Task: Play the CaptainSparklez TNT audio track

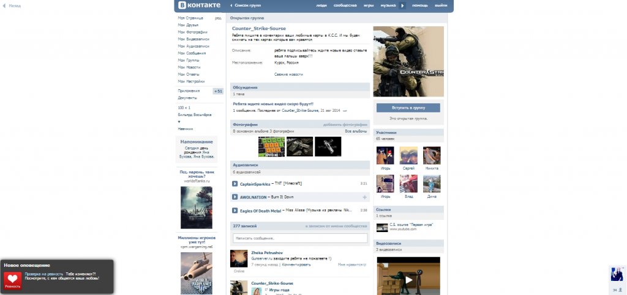Action: pyautogui.click(x=235, y=184)
